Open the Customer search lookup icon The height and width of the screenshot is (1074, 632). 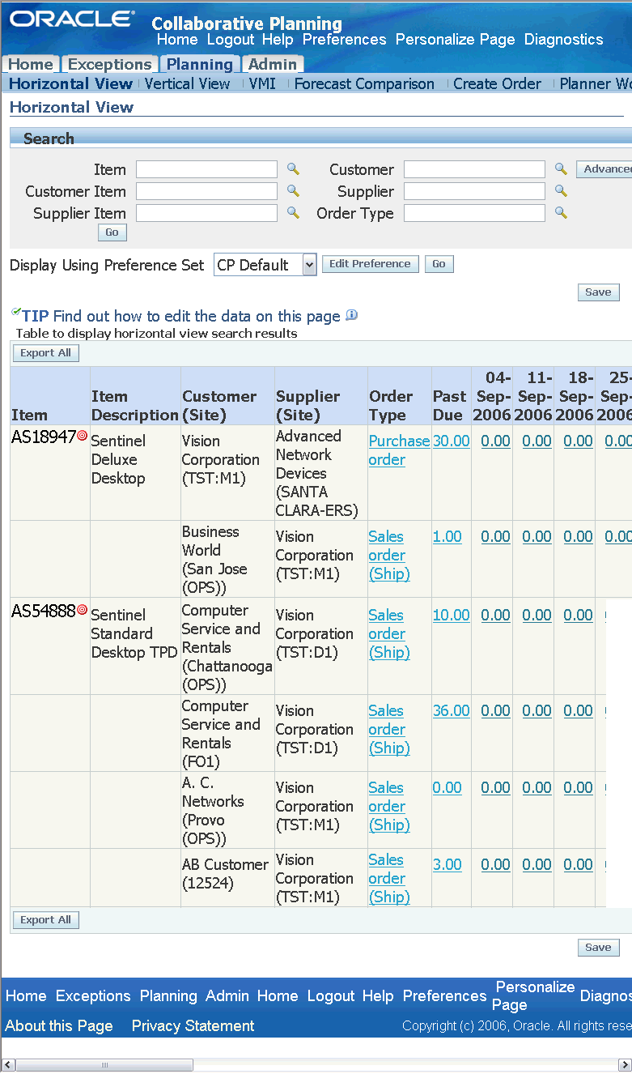561,169
